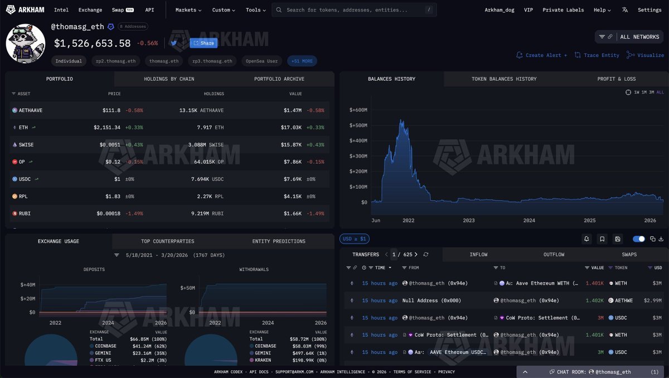Click the filter funnel icon on the VALUE column

[x=586, y=268]
